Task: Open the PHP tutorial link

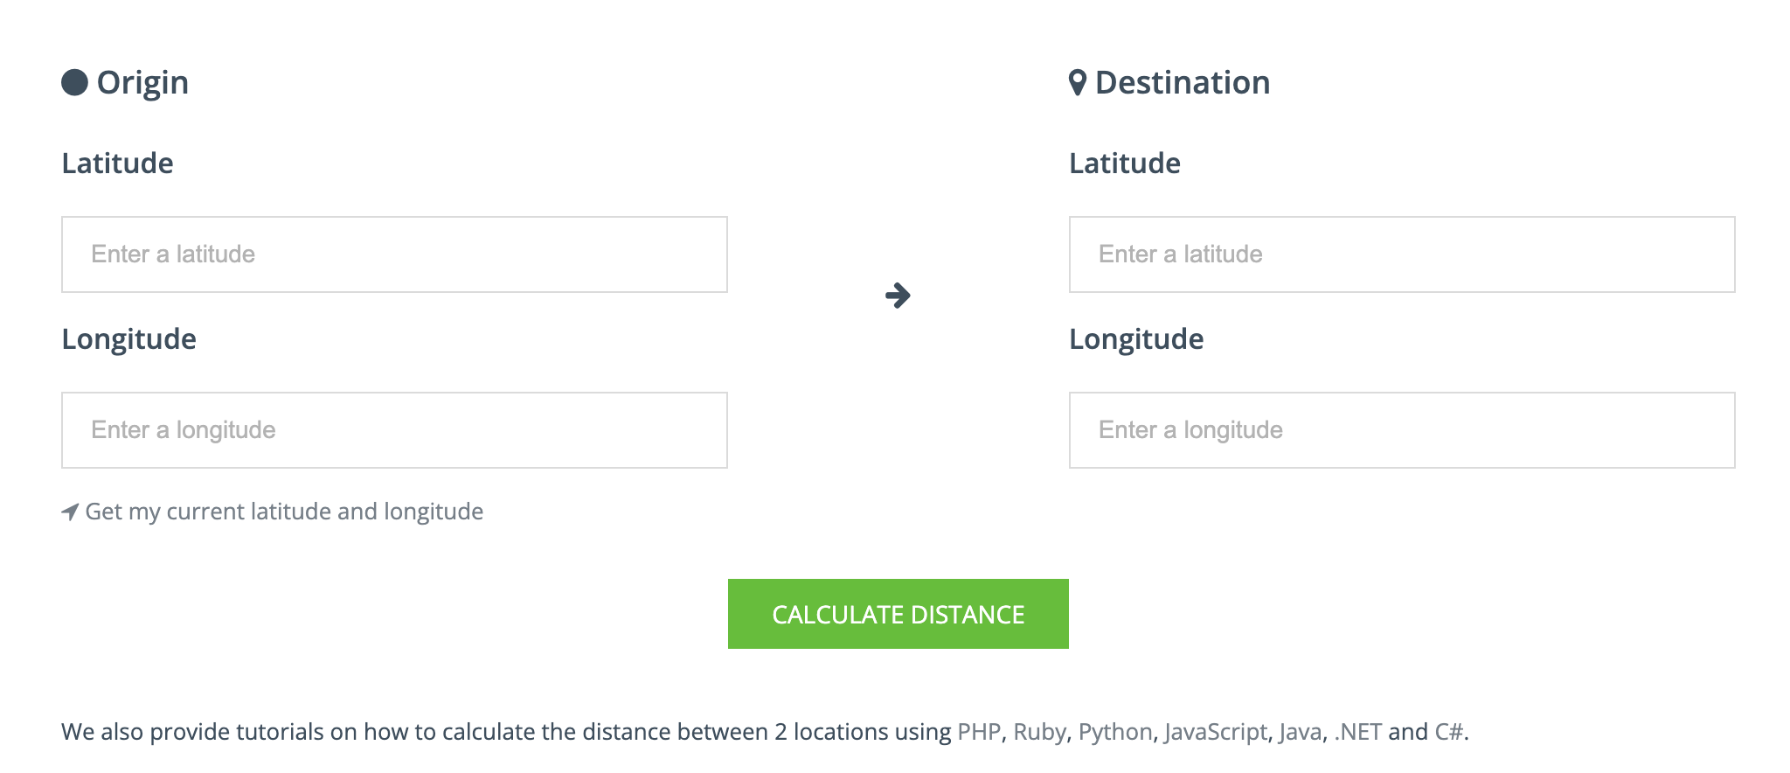Action: (x=979, y=732)
